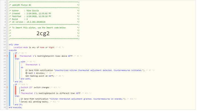Click the 'and' operator on line 32
This screenshot has width=197, height=111.
point(23,90)
